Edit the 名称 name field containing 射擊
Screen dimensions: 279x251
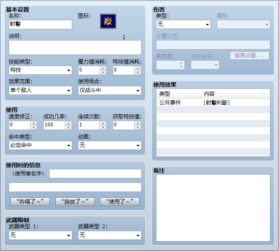click(x=40, y=24)
